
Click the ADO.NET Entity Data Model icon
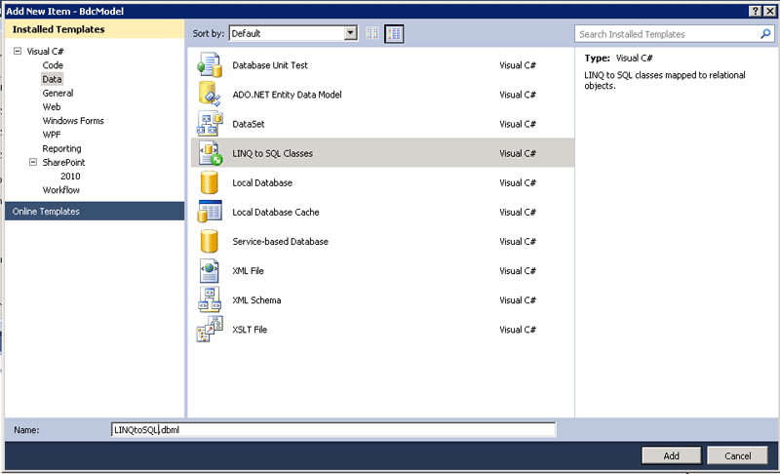point(210,95)
